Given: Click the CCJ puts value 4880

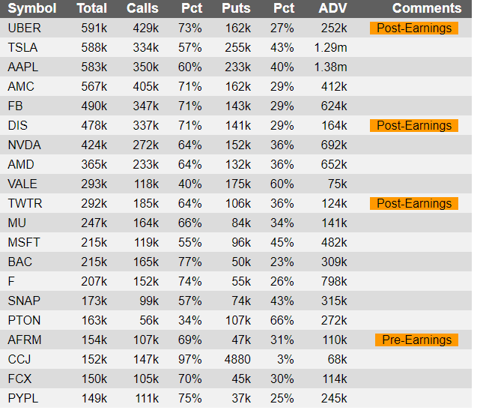Looking at the screenshot, I should [x=237, y=359].
